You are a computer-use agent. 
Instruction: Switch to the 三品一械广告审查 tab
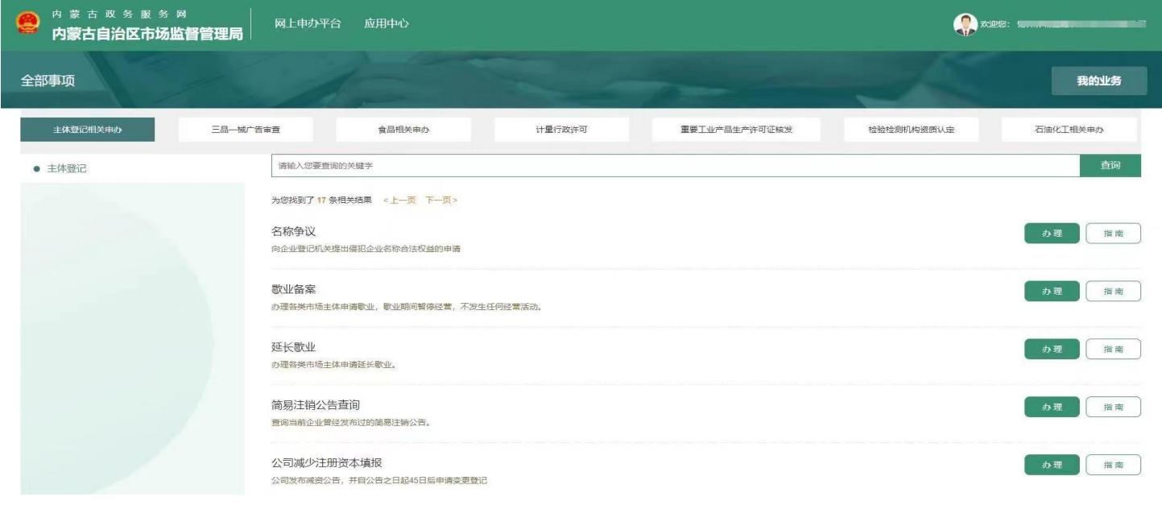click(245, 130)
